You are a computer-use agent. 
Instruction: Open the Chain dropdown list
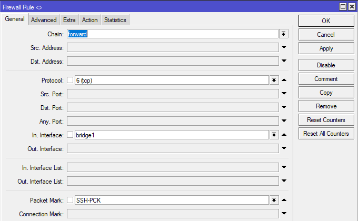284,34
